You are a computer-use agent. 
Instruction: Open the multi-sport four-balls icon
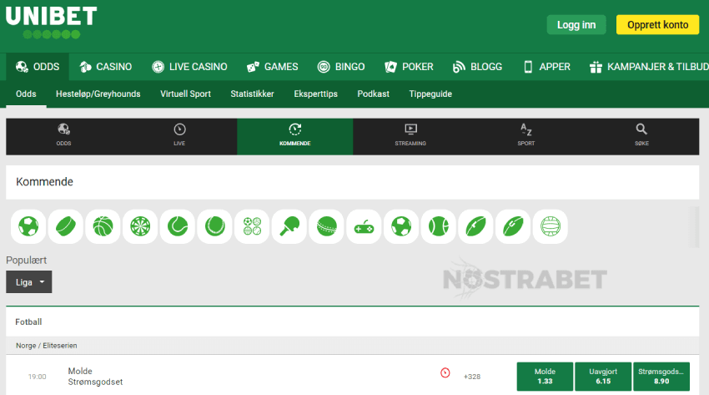252,226
